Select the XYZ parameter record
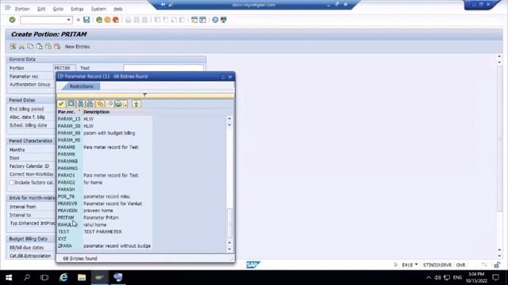The height and width of the screenshot is (285, 508). click(x=105, y=239)
